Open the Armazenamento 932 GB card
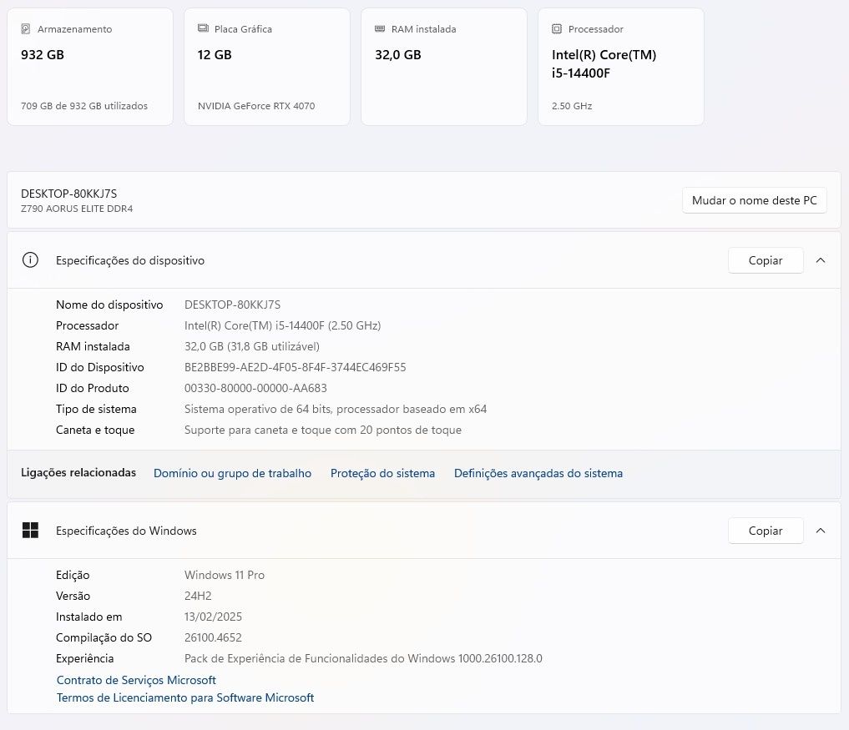This screenshot has height=730, width=849. (x=90, y=67)
